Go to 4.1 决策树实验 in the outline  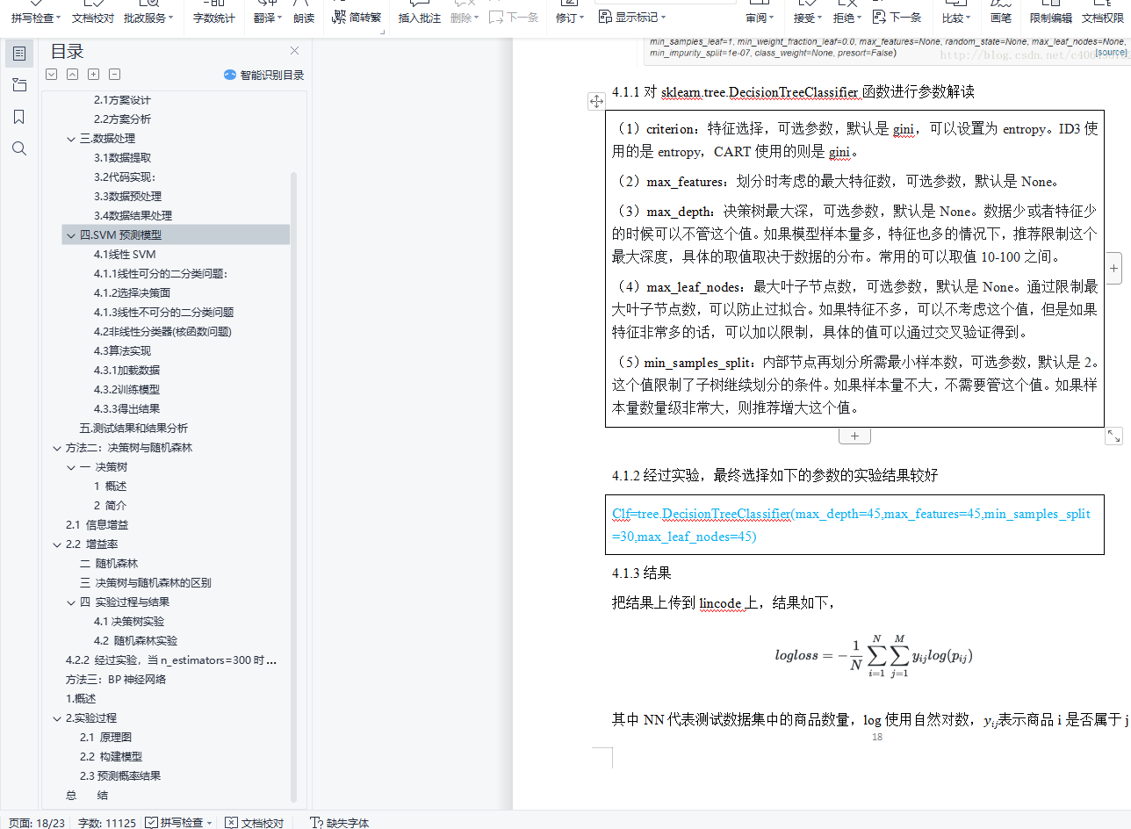tap(129, 622)
